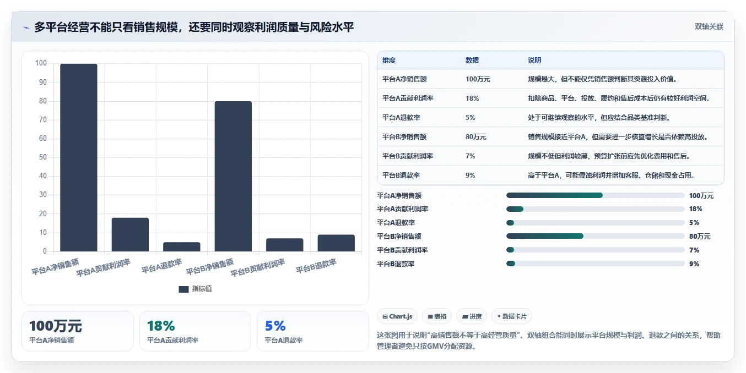Click x-axis label 平台A净销售额 under chart

(x=55, y=266)
